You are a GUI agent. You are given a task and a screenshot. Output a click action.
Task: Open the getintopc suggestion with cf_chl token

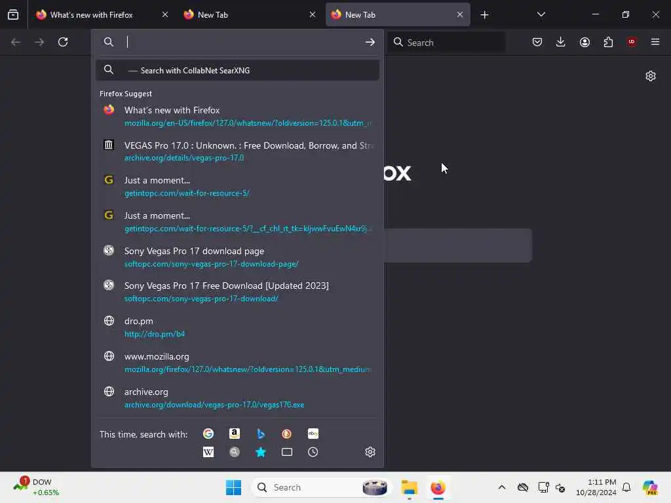coord(237,222)
